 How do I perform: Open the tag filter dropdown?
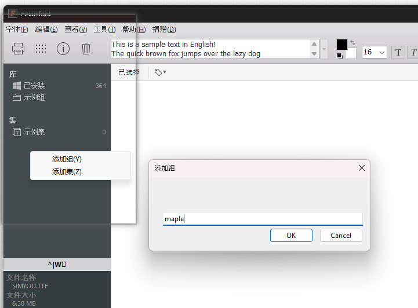click(160, 72)
